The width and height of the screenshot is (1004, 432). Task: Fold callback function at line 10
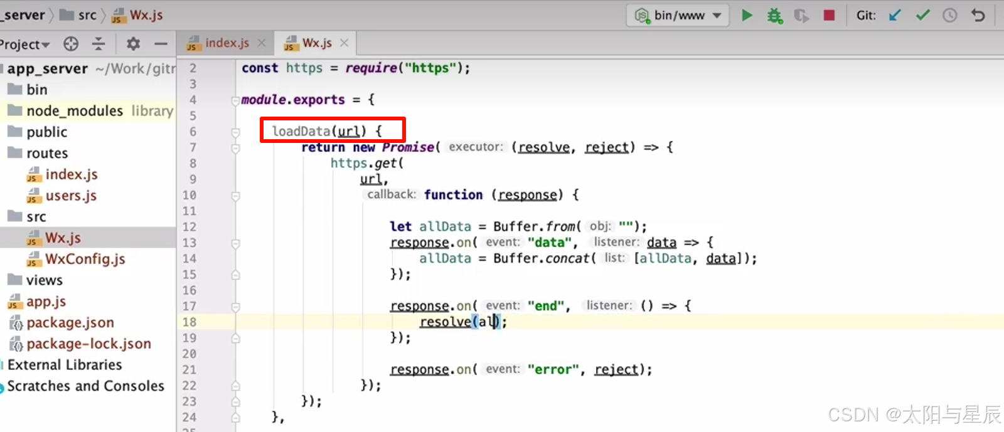pyautogui.click(x=235, y=196)
